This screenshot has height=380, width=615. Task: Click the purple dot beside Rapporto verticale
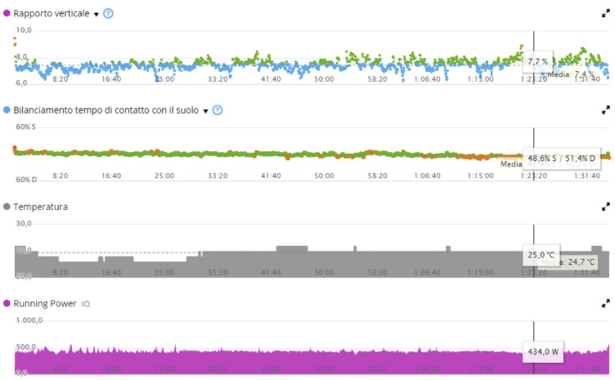7,13
